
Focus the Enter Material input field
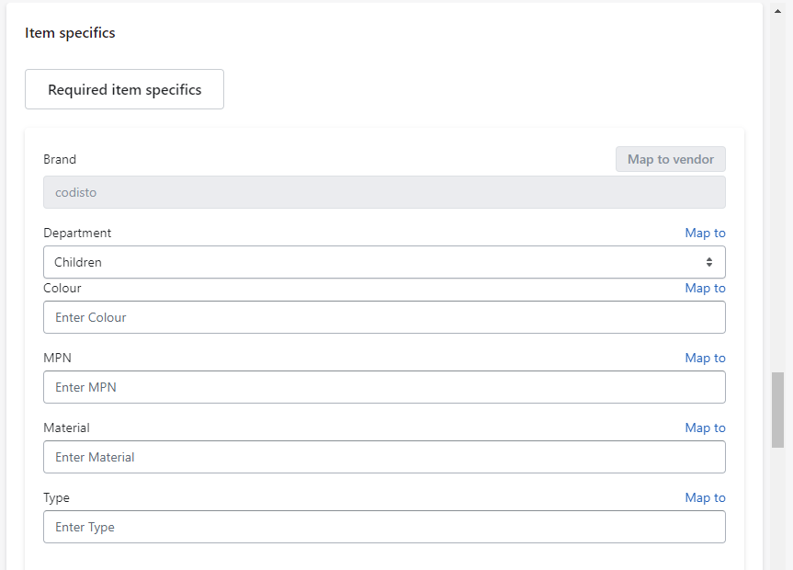(x=384, y=457)
